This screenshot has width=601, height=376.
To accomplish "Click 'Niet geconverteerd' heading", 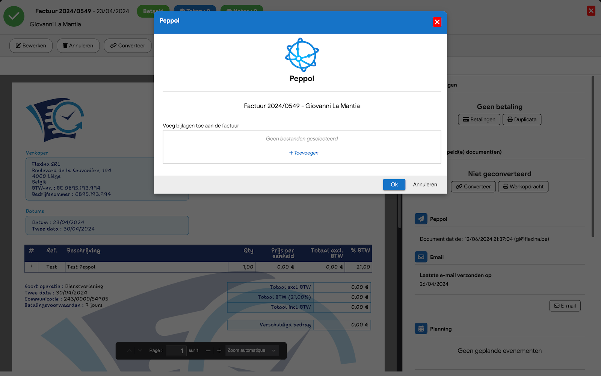I will coord(500,174).
